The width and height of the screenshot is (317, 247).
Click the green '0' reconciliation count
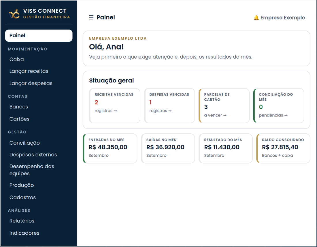click(x=261, y=107)
